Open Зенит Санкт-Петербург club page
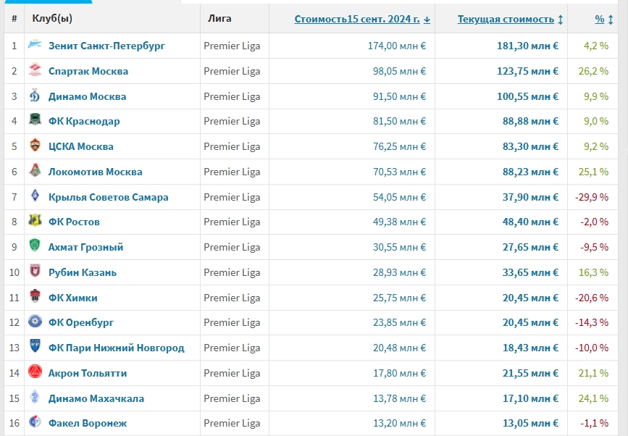This screenshot has width=628, height=436. 106,46
